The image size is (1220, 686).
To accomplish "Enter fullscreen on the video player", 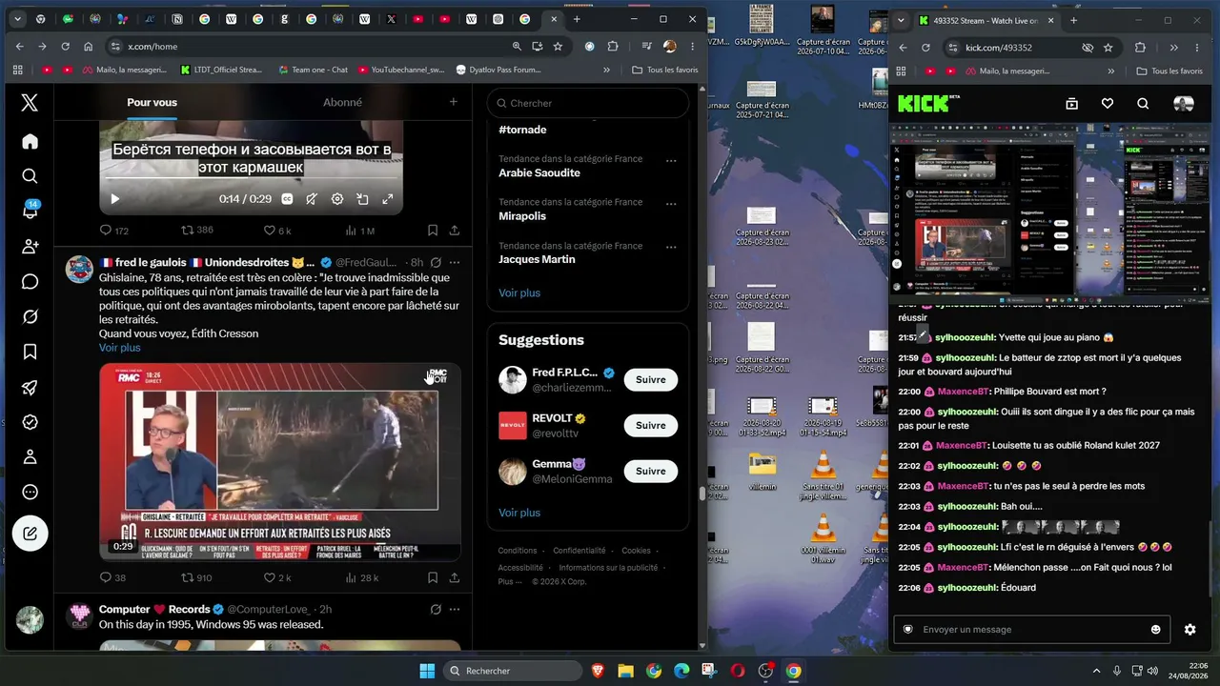I will coord(388,199).
